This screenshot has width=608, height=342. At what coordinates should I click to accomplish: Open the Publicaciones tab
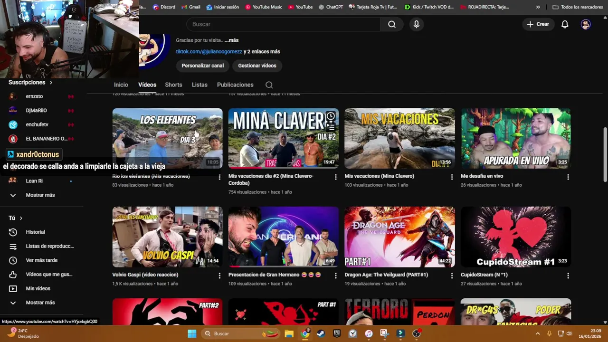[x=235, y=85]
